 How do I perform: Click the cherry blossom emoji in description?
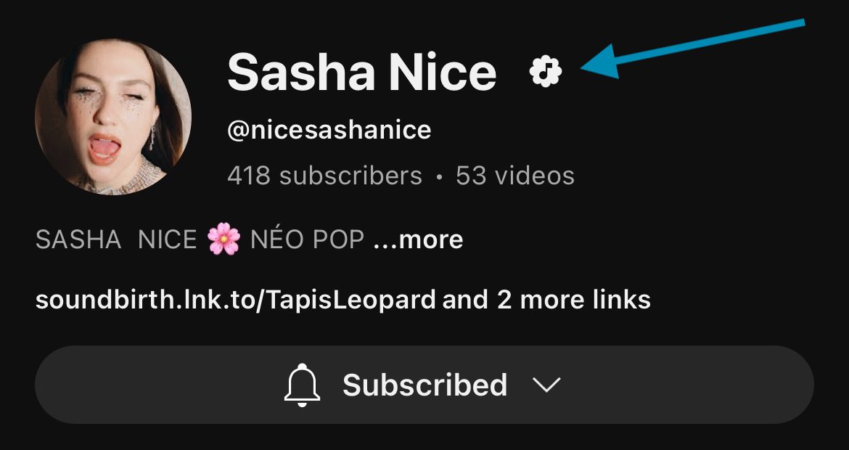[x=223, y=239]
